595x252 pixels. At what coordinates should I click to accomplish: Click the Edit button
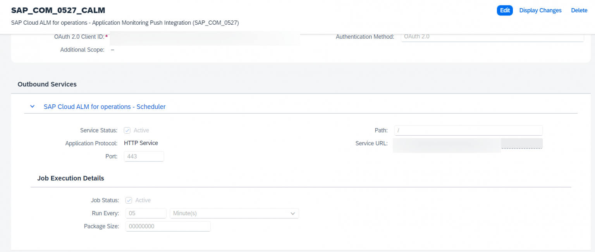(x=504, y=10)
